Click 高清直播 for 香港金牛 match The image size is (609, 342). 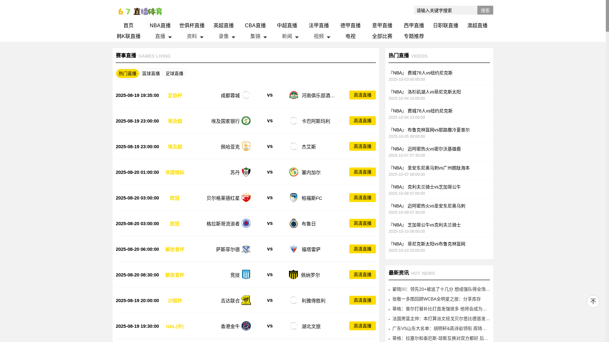coord(363,326)
